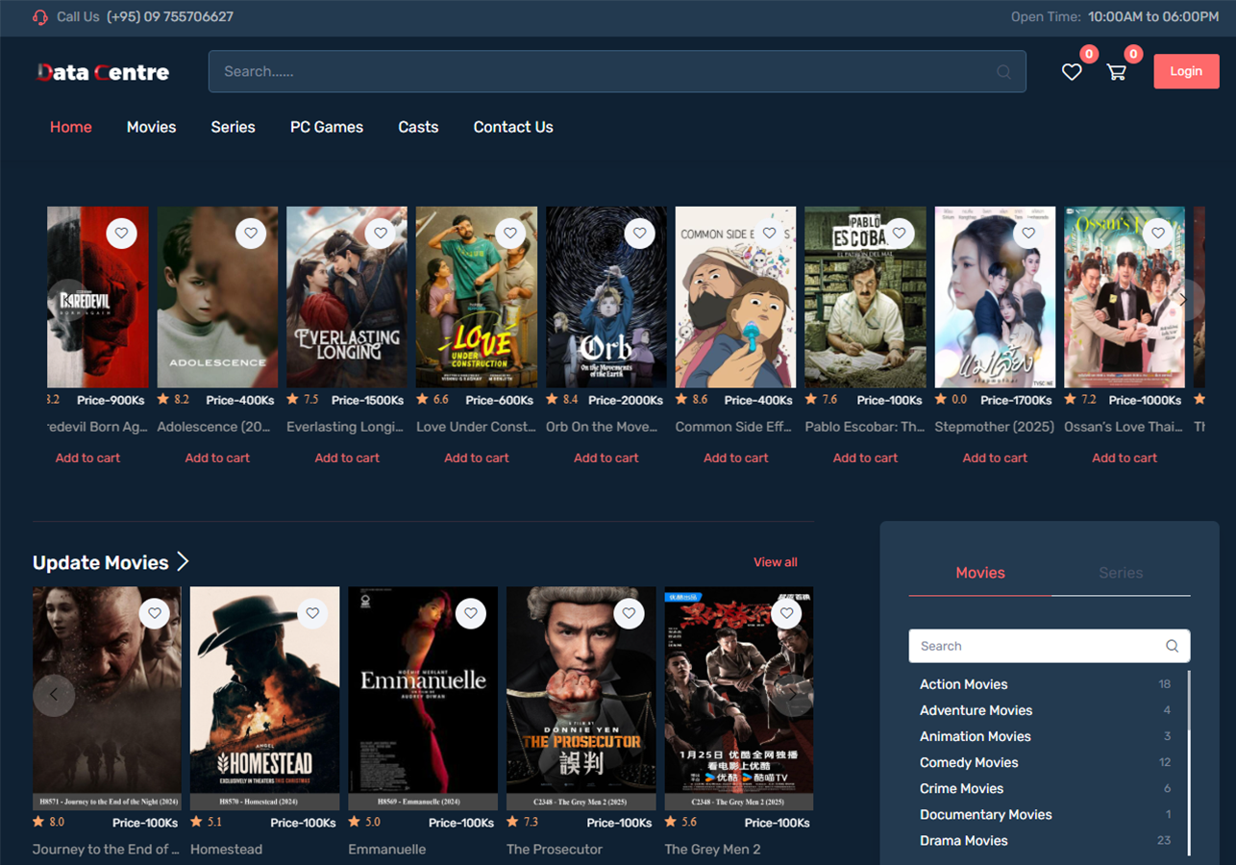
Task: Open Series navigation item
Action: click(234, 127)
